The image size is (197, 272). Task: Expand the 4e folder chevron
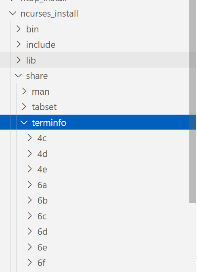[x=30, y=169]
